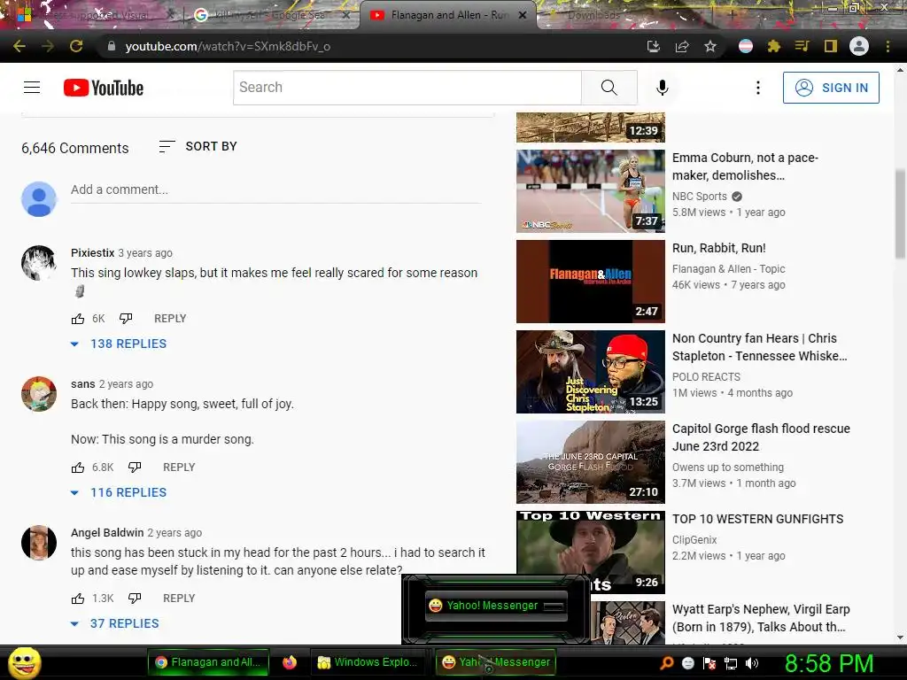Screen dimensions: 907x680
Task: Click the Add a comment field
Action: point(276,189)
